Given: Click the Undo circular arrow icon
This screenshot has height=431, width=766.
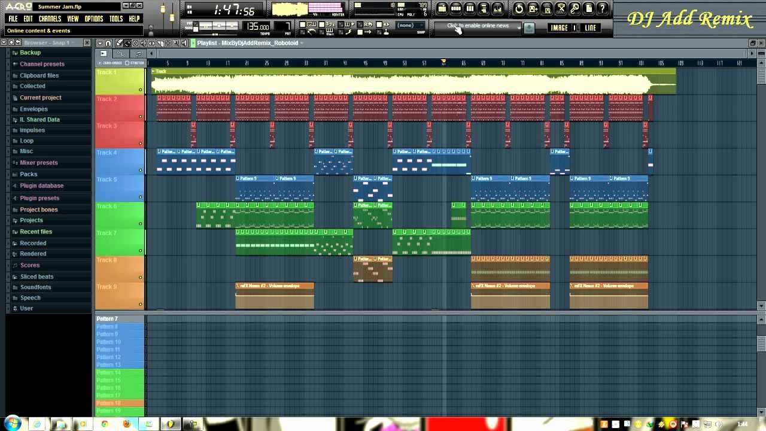Looking at the screenshot, I should (x=519, y=8).
